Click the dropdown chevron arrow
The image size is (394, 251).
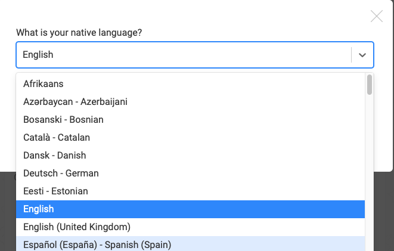tap(362, 55)
